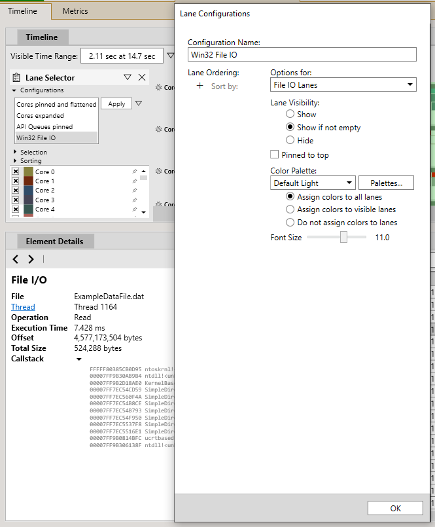Open the Lane Selector dropdown triangle
Screen dimensions: 435x527
click(128, 77)
